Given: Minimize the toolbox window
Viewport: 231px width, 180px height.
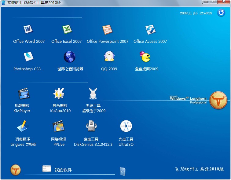Looking at the screenshot, I should pyautogui.click(x=206, y=2).
